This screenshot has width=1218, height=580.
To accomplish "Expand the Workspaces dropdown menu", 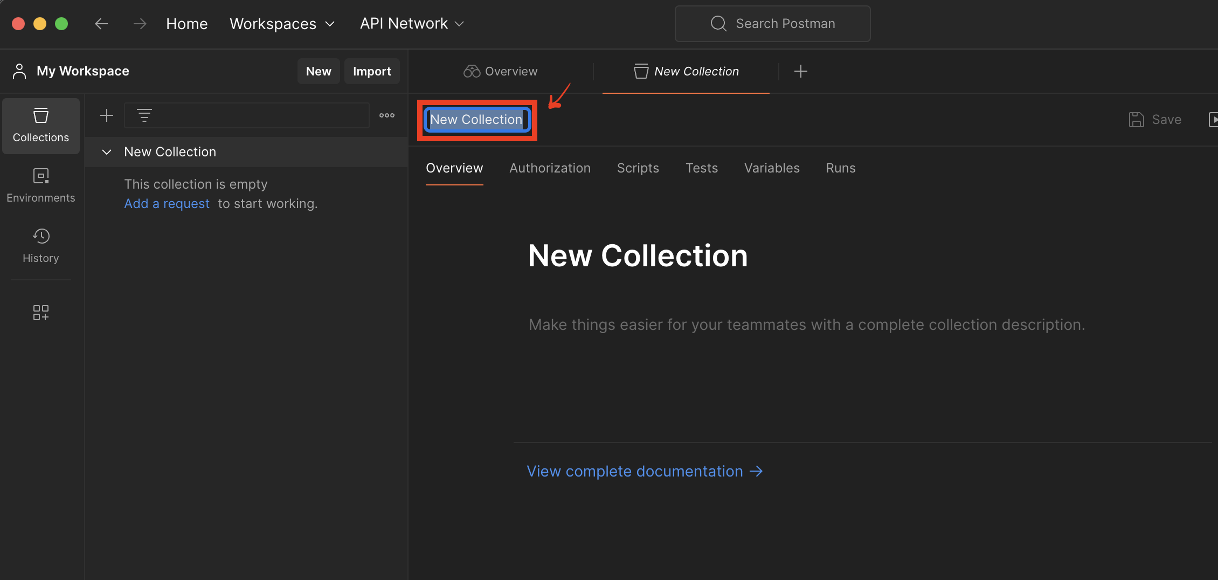I will (282, 24).
